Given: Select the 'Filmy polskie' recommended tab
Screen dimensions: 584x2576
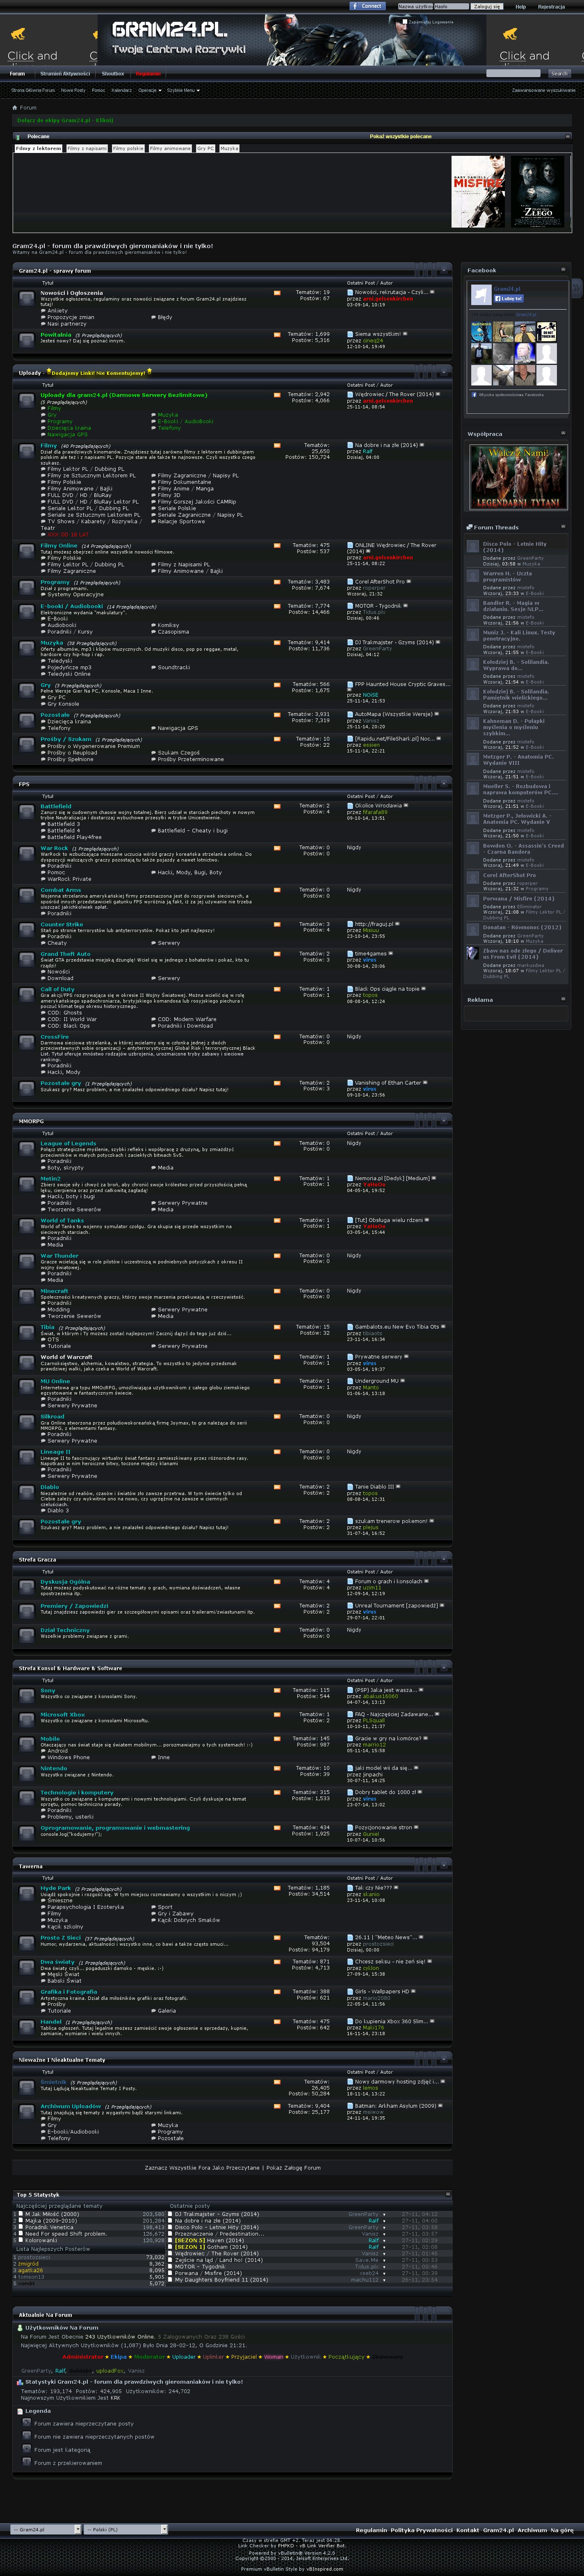Looking at the screenshot, I should coord(127,148).
